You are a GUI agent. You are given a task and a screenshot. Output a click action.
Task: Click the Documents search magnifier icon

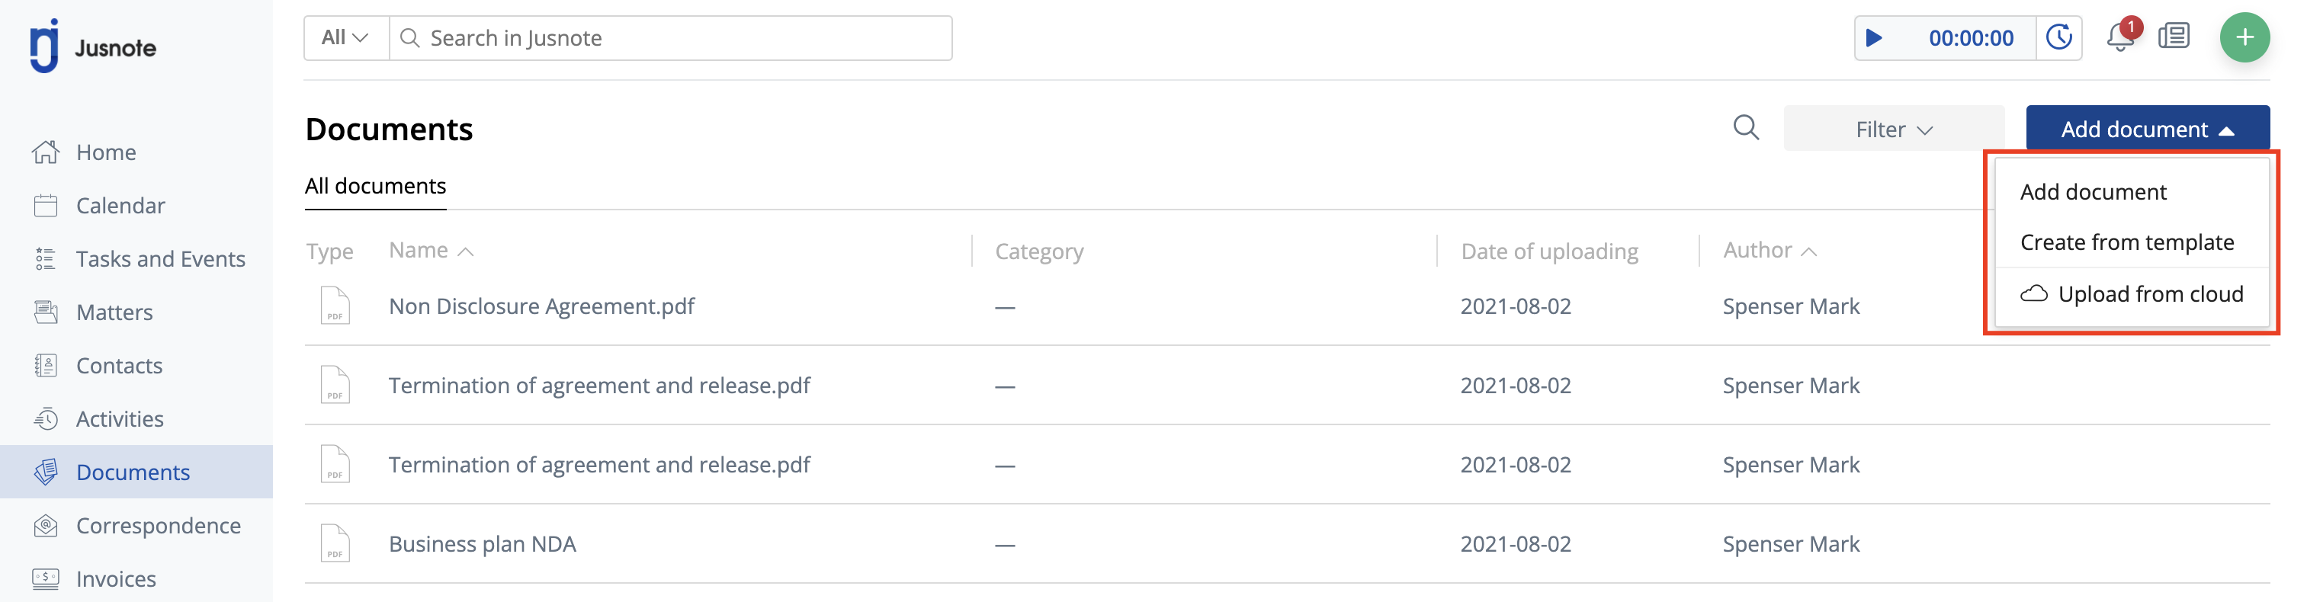pos(1745,128)
